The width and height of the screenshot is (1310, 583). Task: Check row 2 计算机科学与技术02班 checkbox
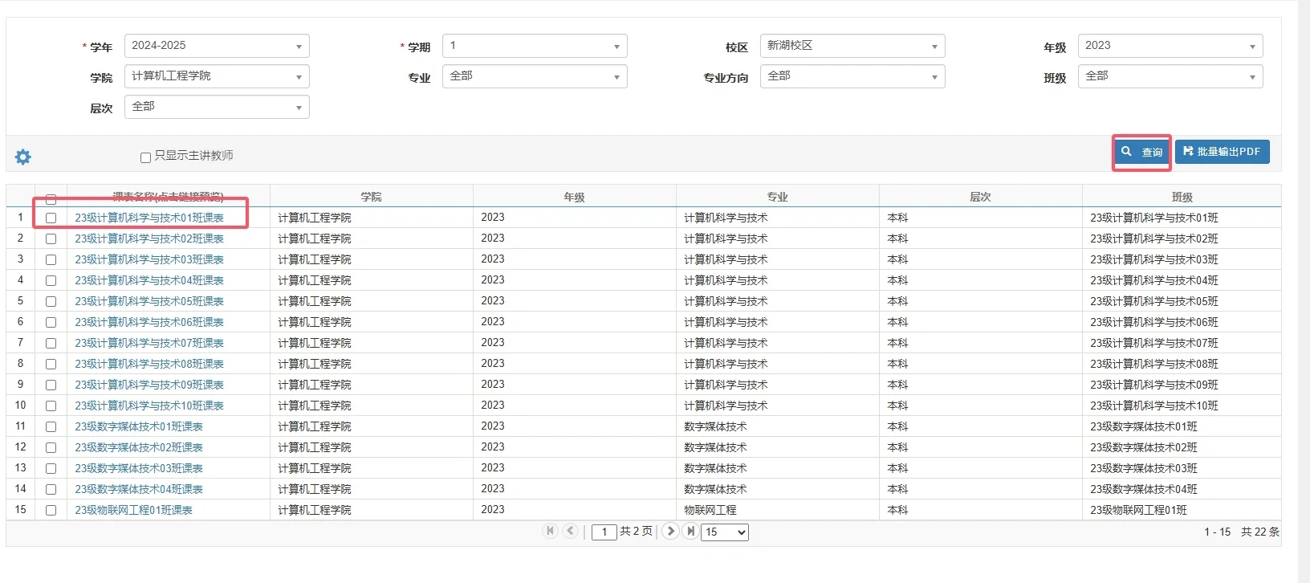pyautogui.click(x=51, y=238)
